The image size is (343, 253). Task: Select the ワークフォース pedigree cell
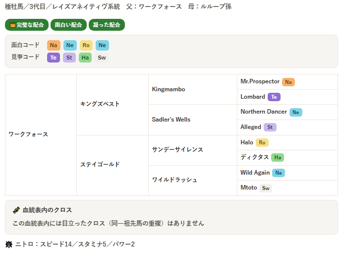click(x=41, y=135)
